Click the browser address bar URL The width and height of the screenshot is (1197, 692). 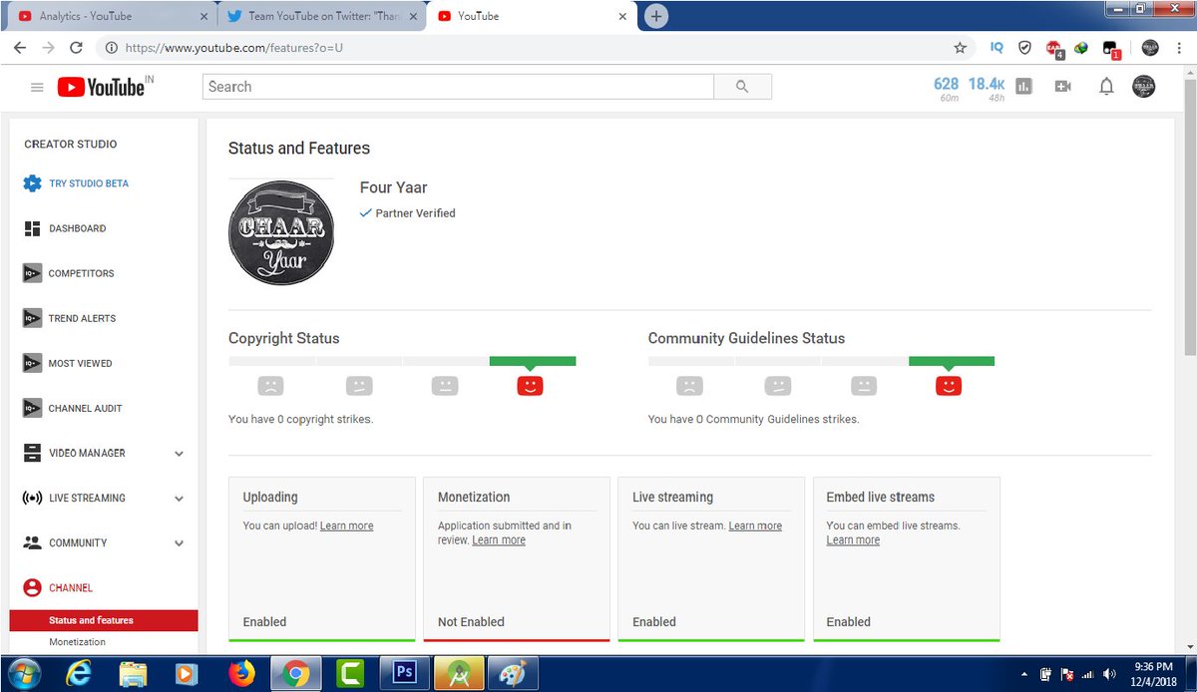[235, 47]
